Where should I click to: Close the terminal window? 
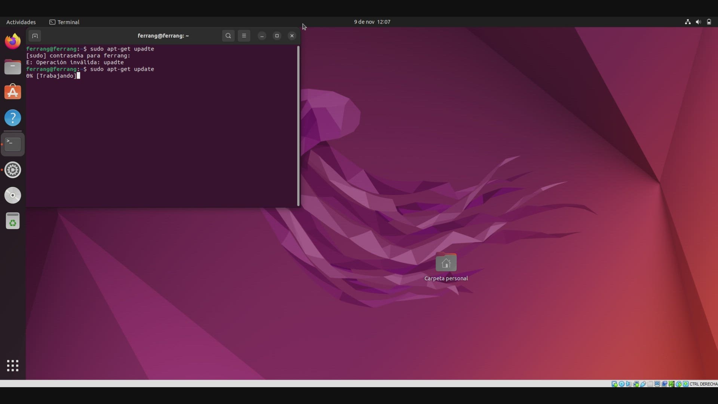tap(292, 36)
